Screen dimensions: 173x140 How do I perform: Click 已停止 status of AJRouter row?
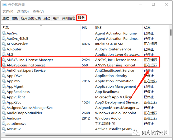click(x=149, y=49)
